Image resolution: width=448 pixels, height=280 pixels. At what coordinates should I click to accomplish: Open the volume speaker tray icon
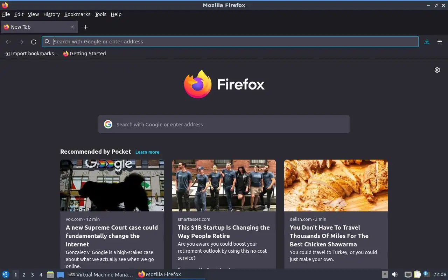point(395,274)
